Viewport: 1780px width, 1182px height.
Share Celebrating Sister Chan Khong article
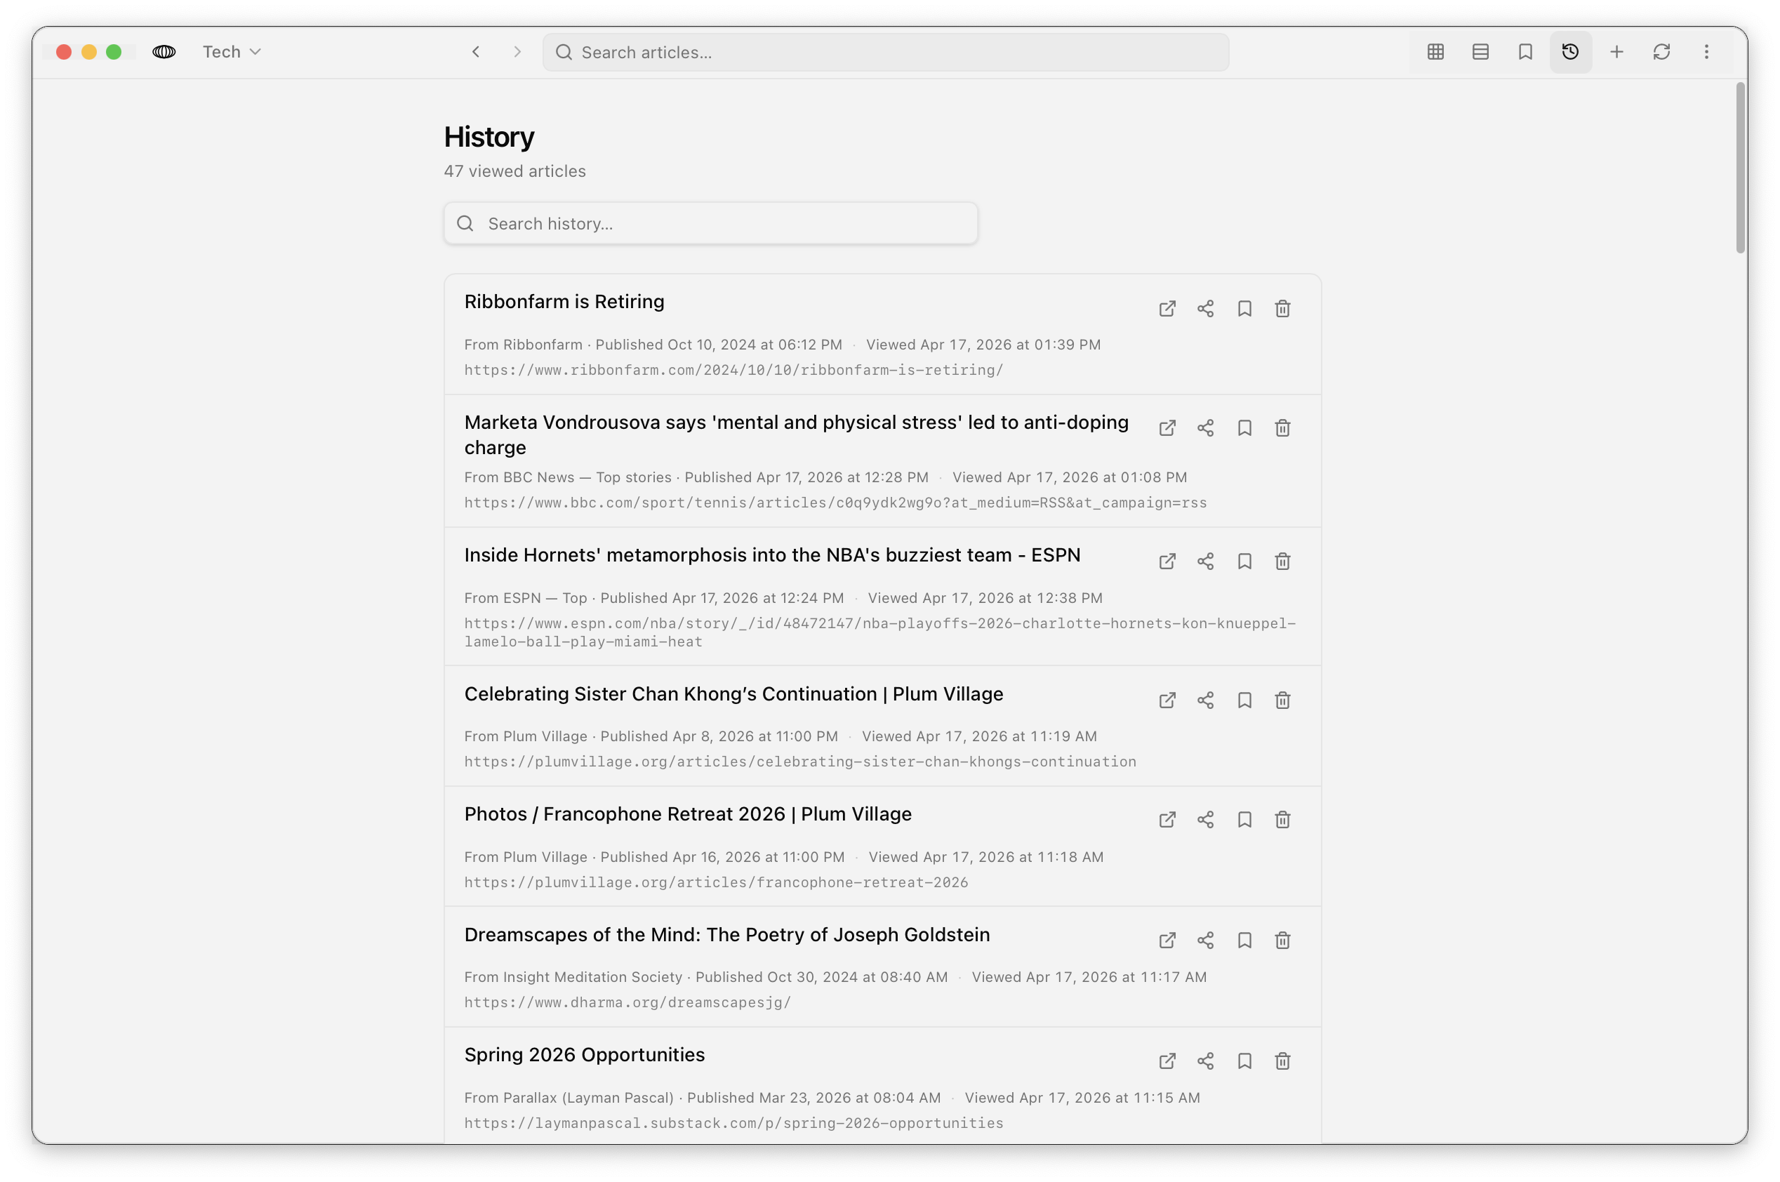coord(1206,700)
